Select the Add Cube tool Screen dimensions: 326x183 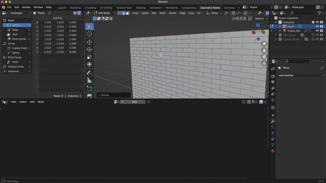click(x=90, y=88)
